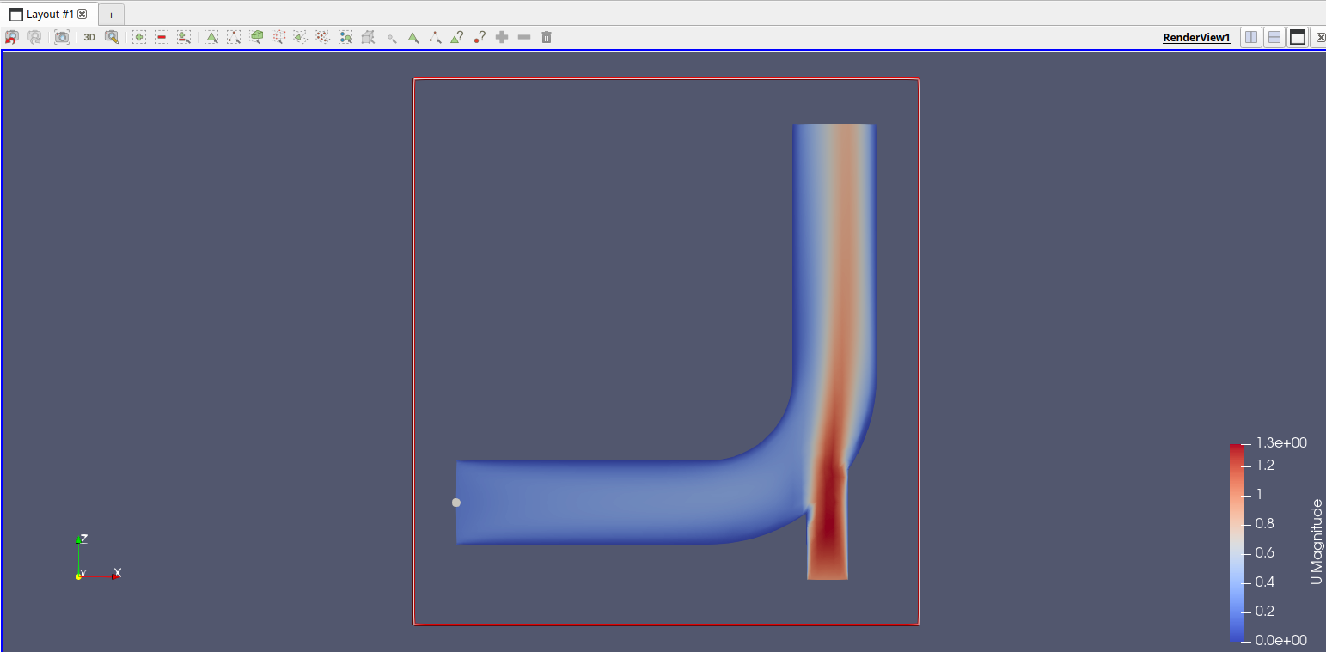Screen dimensions: 1326x652
Task: Enable Hover Cells On query tool
Action: click(457, 37)
